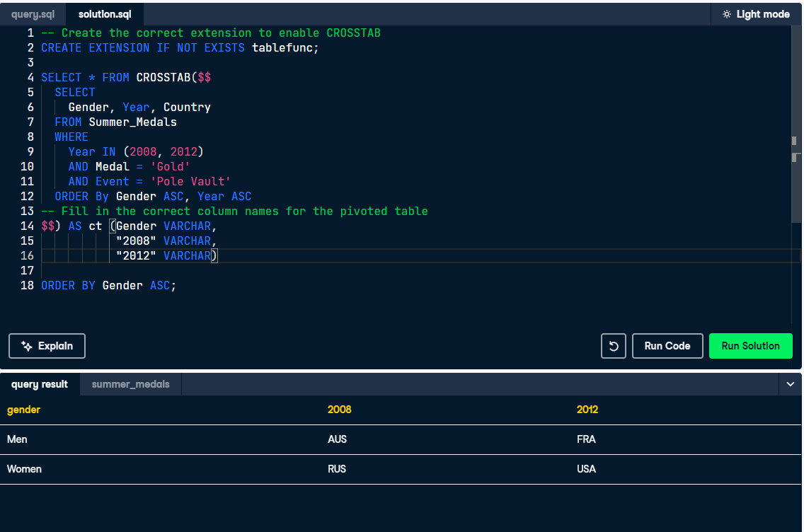The image size is (804, 532).
Task: Click the 'Gold' string on line 10
Action: click(x=170, y=166)
